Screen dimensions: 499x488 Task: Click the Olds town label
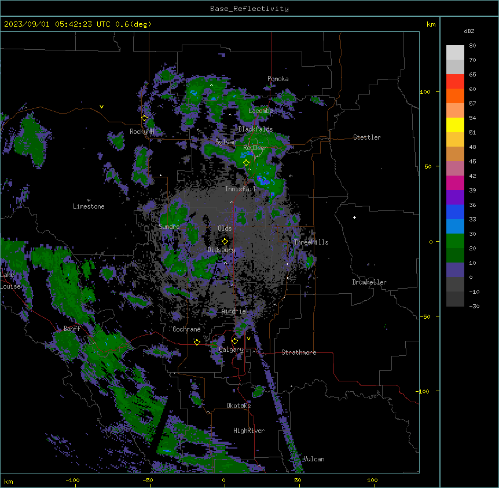click(x=225, y=228)
